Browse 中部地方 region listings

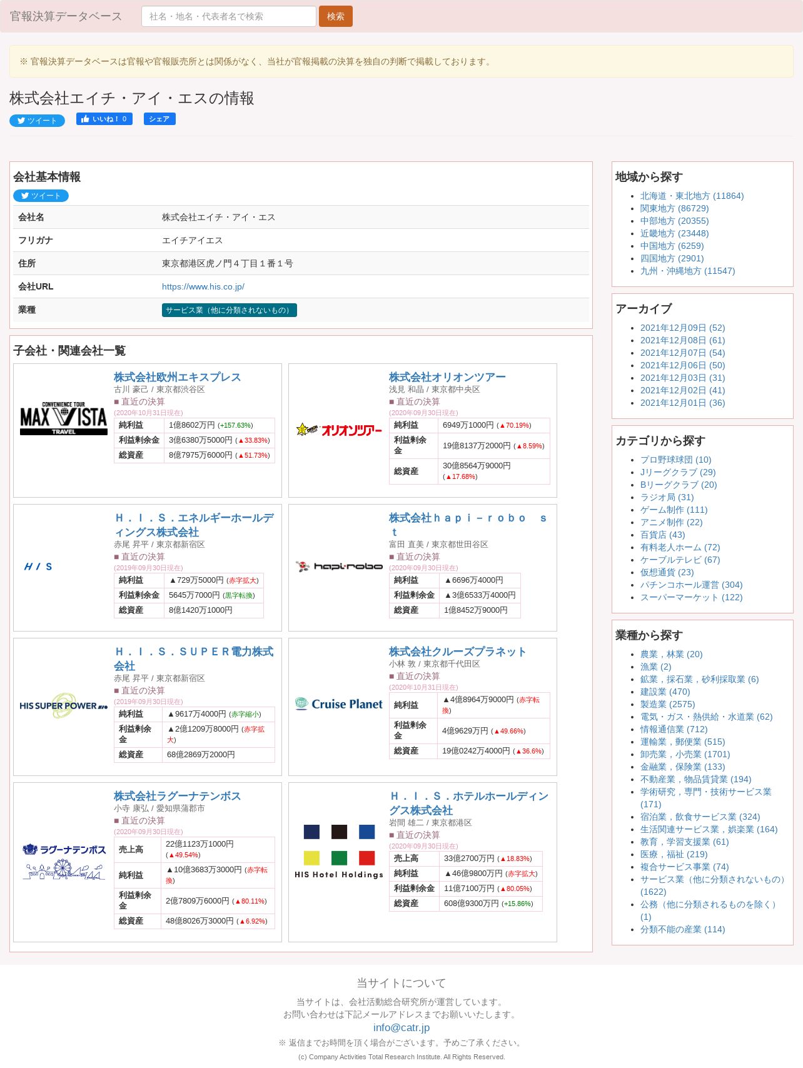click(674, 221)
